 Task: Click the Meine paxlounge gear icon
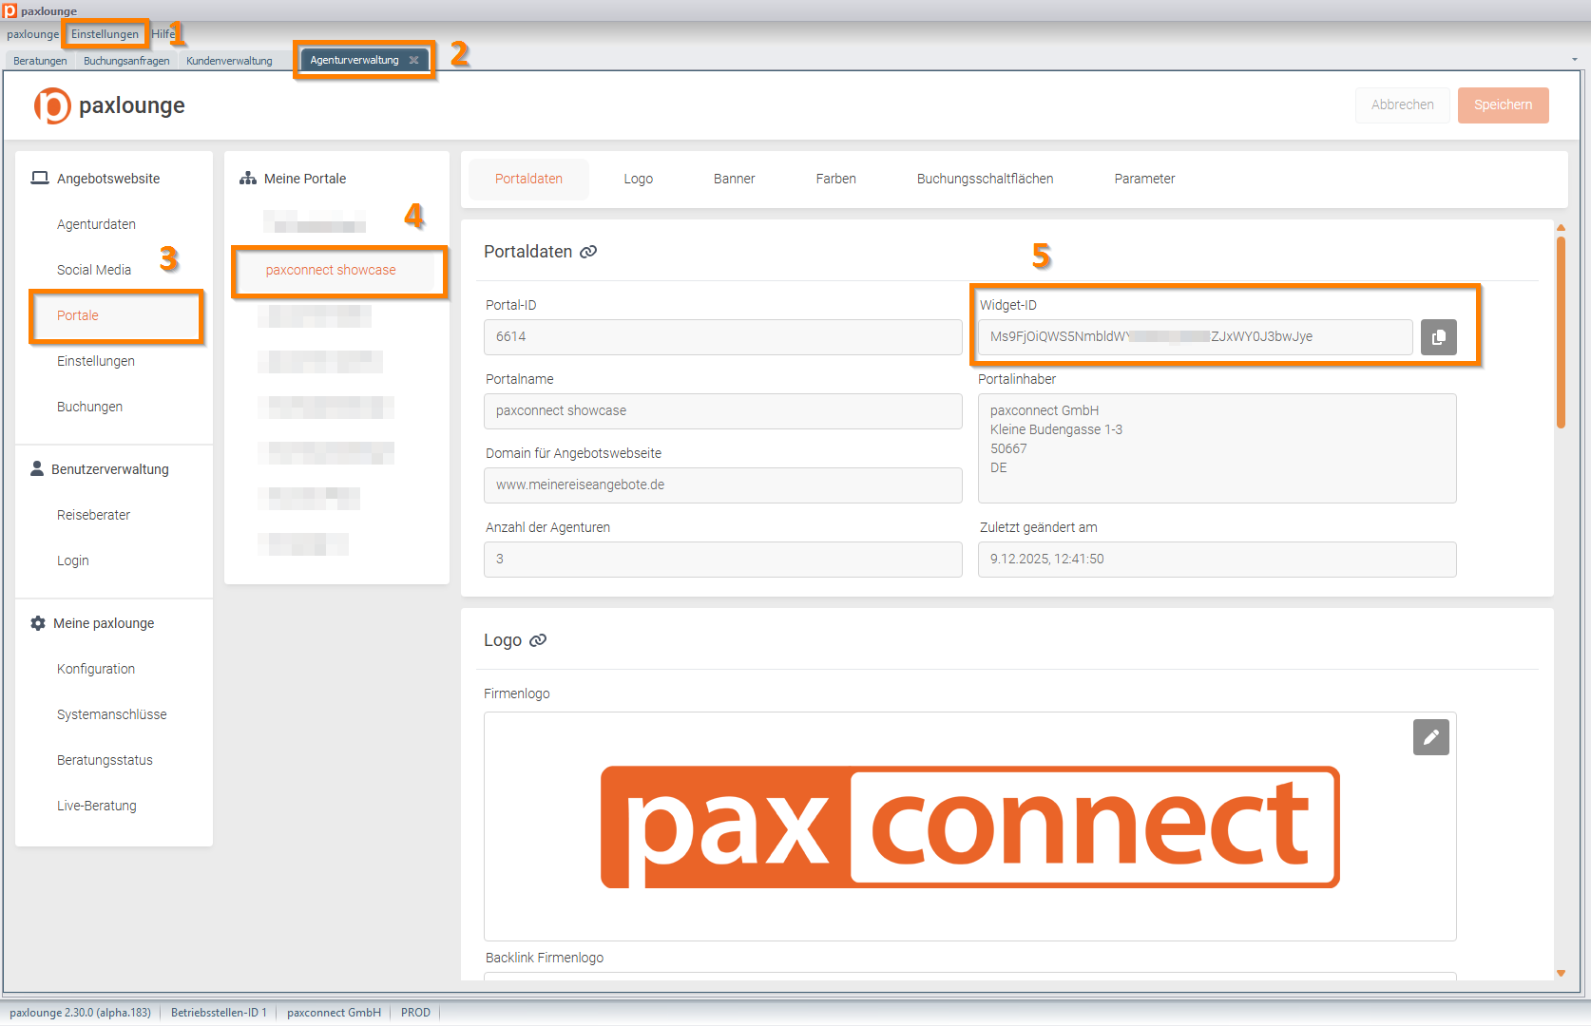pyautogui.click(x=38, y=623)
